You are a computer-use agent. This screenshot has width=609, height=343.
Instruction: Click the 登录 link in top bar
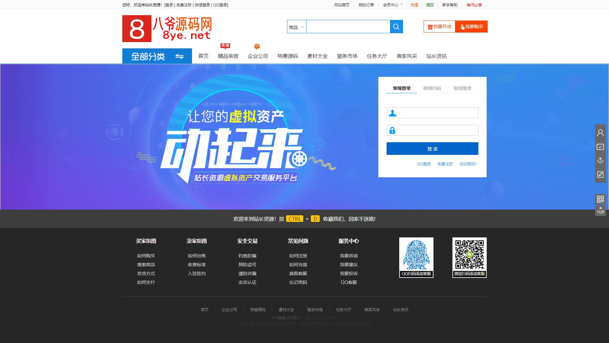click(x=169, y=5)
